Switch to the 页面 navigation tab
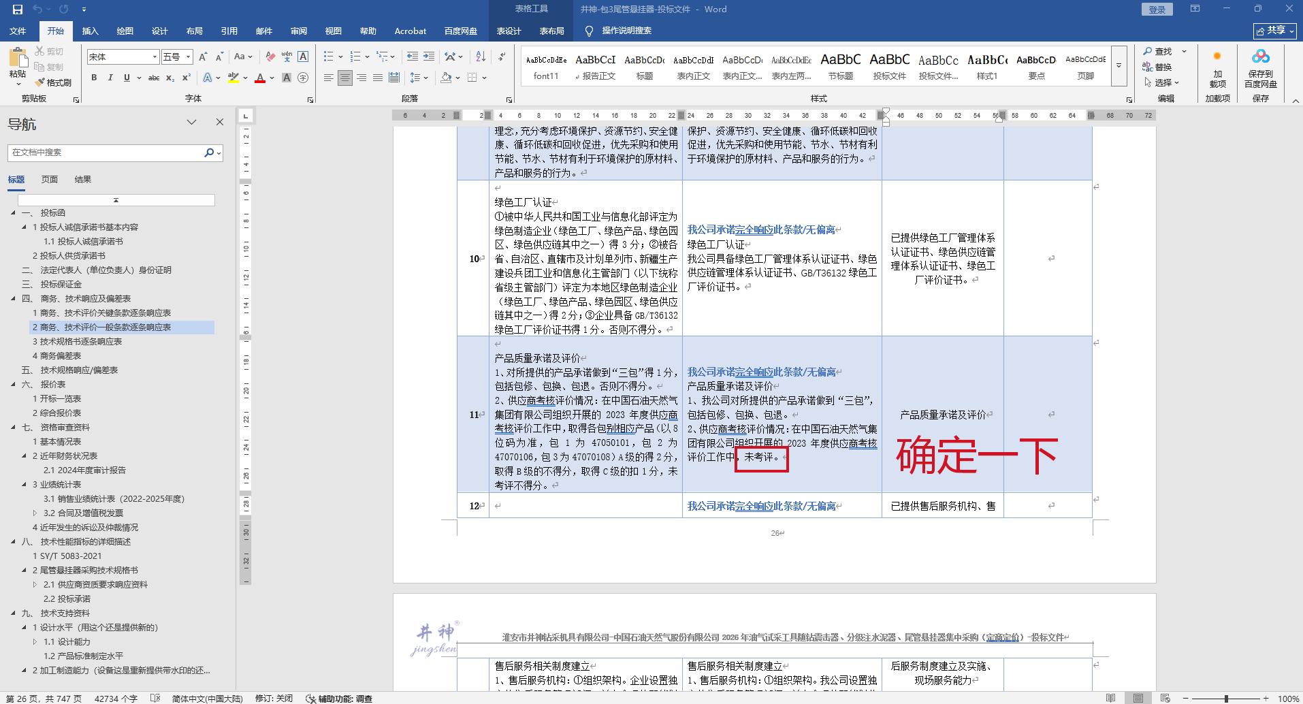The width and height of the screenshot is (1303, 704). pyautogui.click(x=49, y=180)
